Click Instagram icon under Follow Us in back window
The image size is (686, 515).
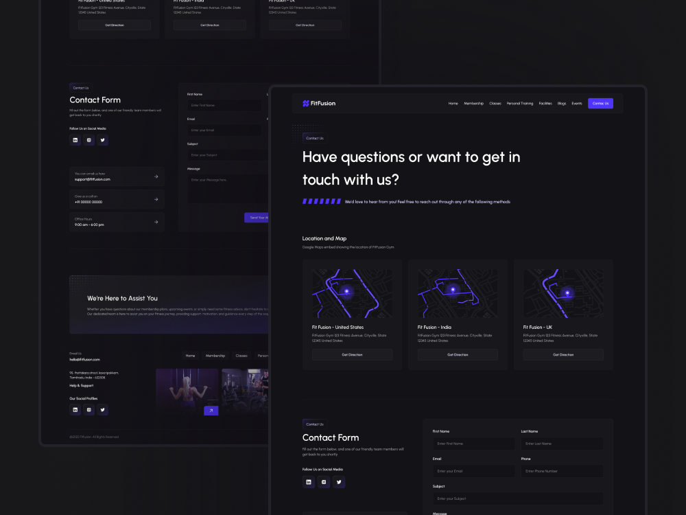pyautogui.click(x=88, y=140)
